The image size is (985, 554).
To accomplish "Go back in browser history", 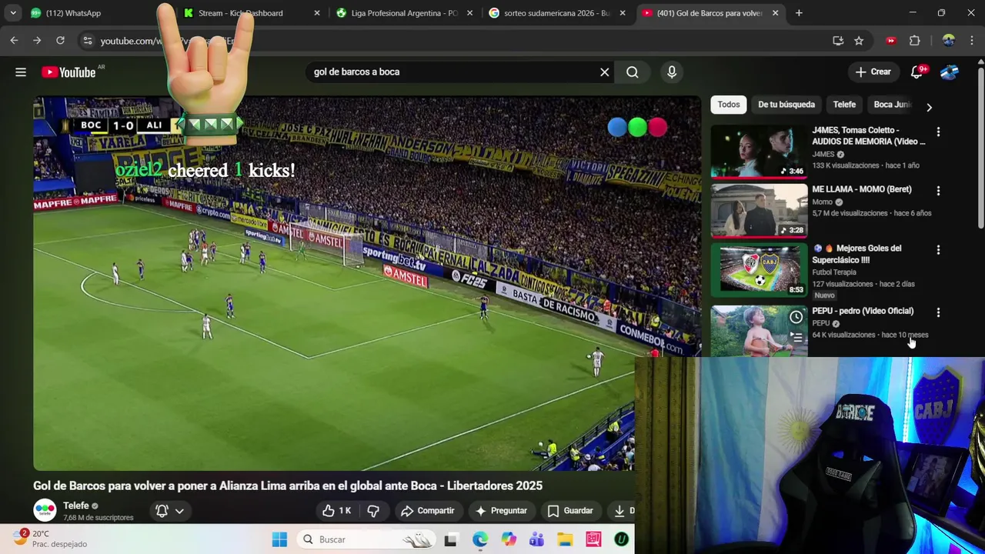I will click(x=14, y=41).
